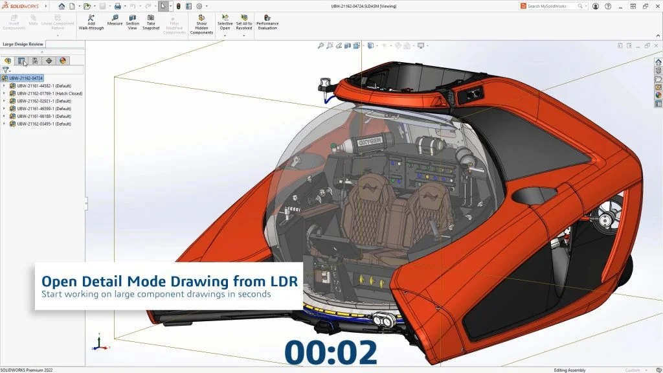Expand the UBW-21161-44582-1 tree node

pos(5,85)
